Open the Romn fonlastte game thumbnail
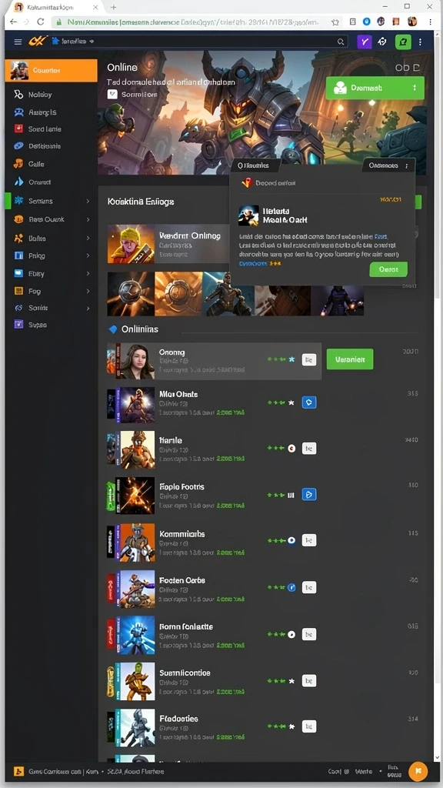This screenshot has height=788, width=443. 131,636
